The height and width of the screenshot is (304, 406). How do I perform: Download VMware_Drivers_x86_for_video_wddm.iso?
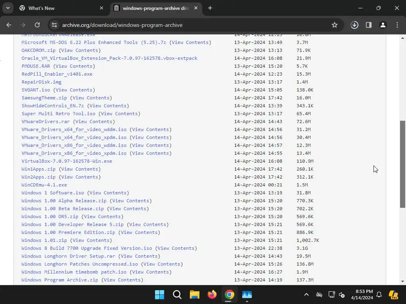pos(74,145)
